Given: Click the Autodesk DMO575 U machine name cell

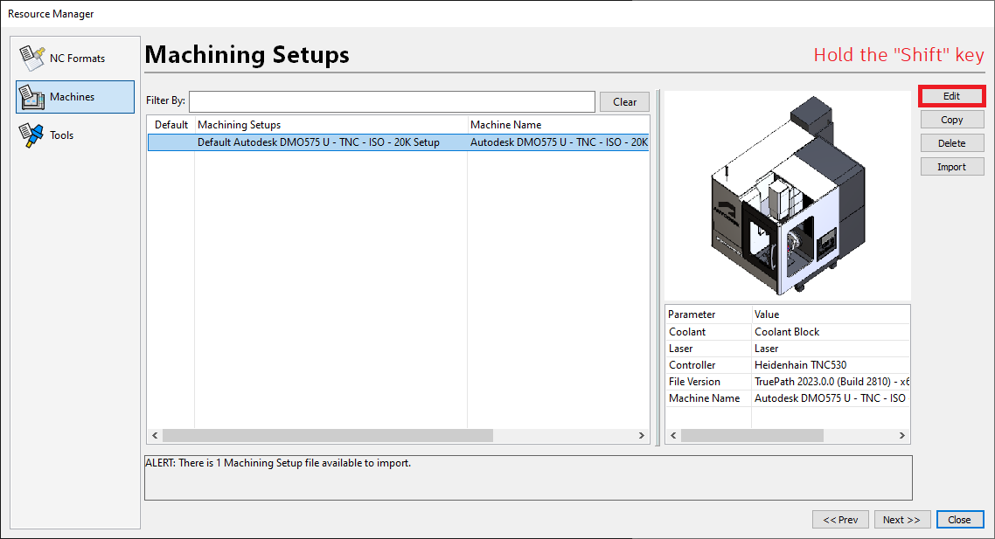Looking at the screenshot, I should [559, 142].
